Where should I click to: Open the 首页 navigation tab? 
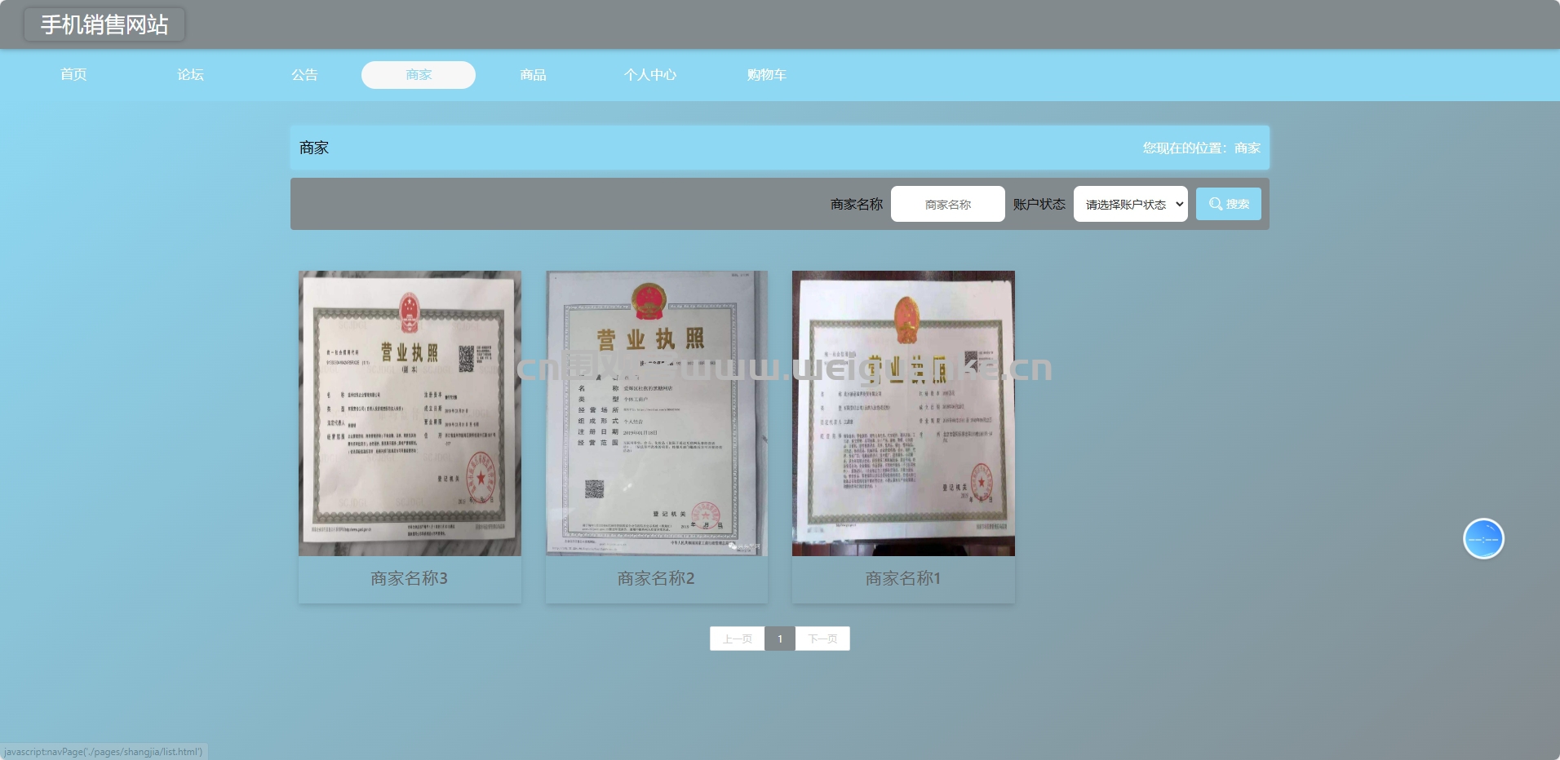pyautogui.click(x=73, y=75)
